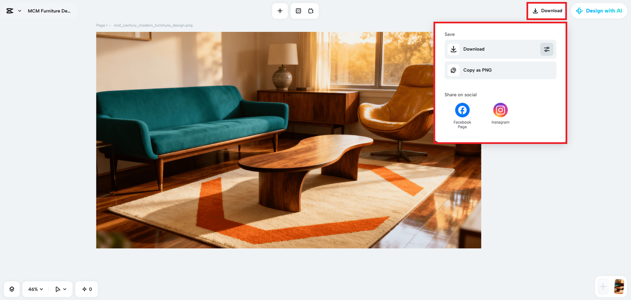631x300 pixels.
Task: Click the MCM Furniture De... project title
Action: (49, 11)
